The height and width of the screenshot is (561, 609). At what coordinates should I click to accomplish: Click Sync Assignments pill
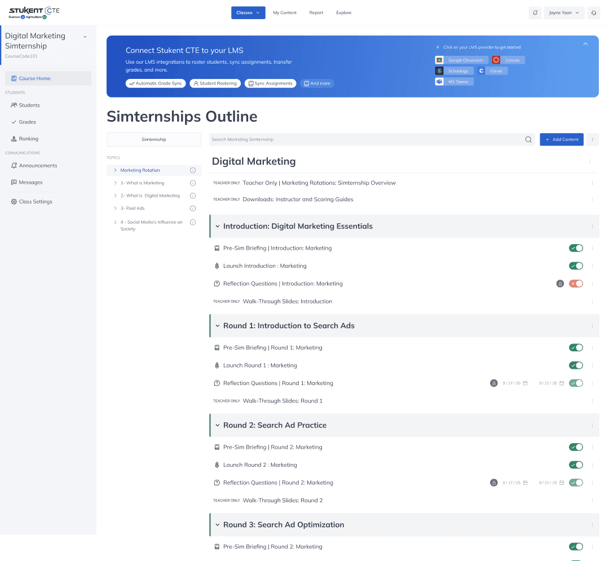270,83
